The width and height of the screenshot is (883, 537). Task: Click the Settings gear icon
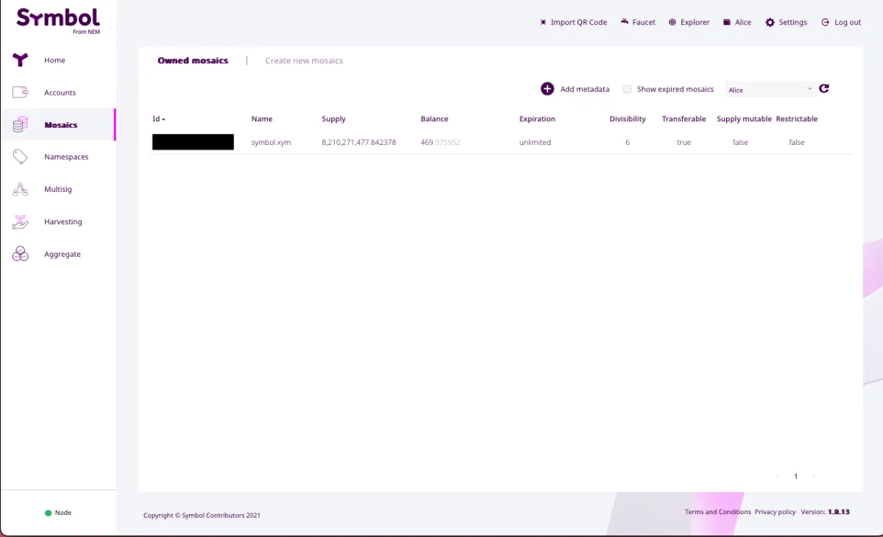pos(770,22)
